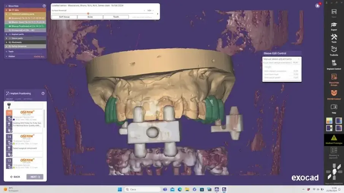This screenshot has height=193, width=344.
Task: Expand the Implant parts group
Action: coord(6,34)
